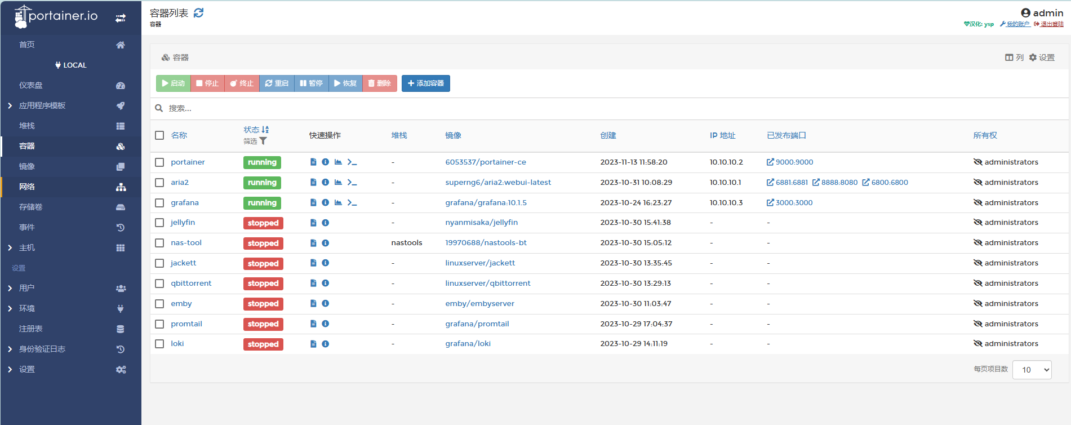Select the jellyfin container checkbox
The width and height of the screenshot is (1071, 425).
(159, 223)
